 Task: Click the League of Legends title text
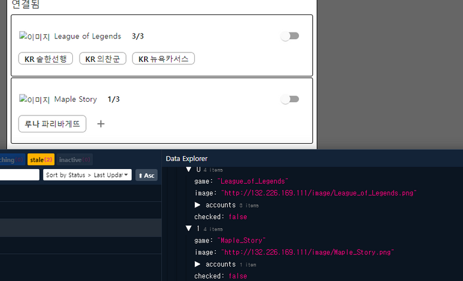coord(87,36)
